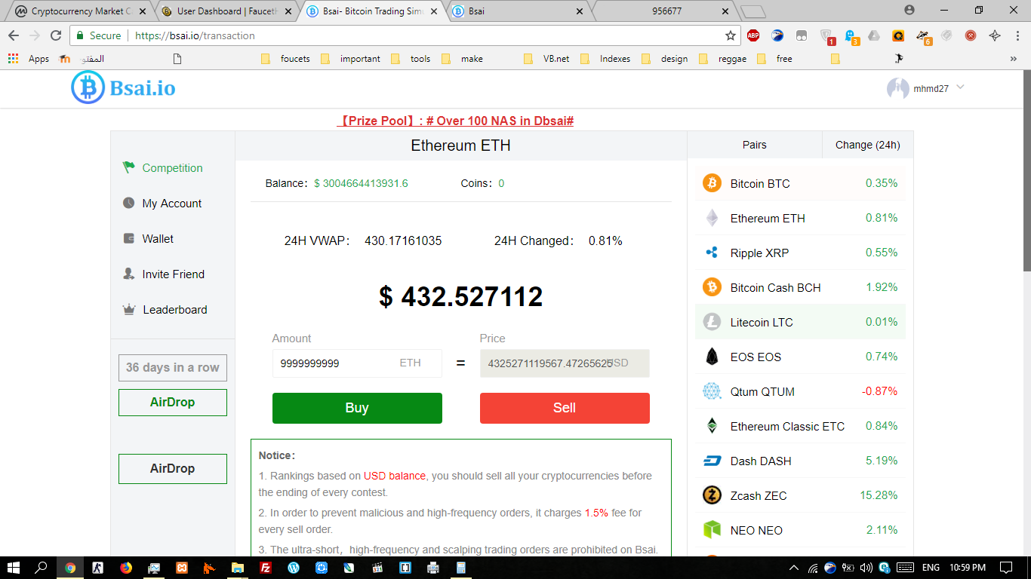Click the mhmd27 user avatar
Image resolution: width=1031 pixels, height=579 pixels.
point(897,88)
